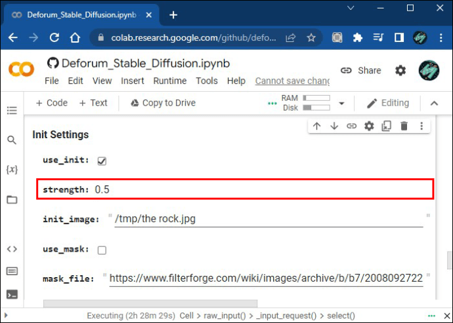Delete the cell with trash icon
This screenshot has width=453, height=323.
(x=404, y=126)
